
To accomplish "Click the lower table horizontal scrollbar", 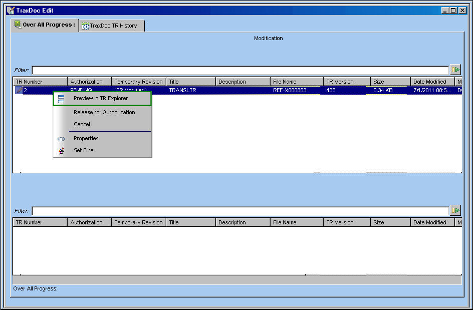I will (237, 275).
